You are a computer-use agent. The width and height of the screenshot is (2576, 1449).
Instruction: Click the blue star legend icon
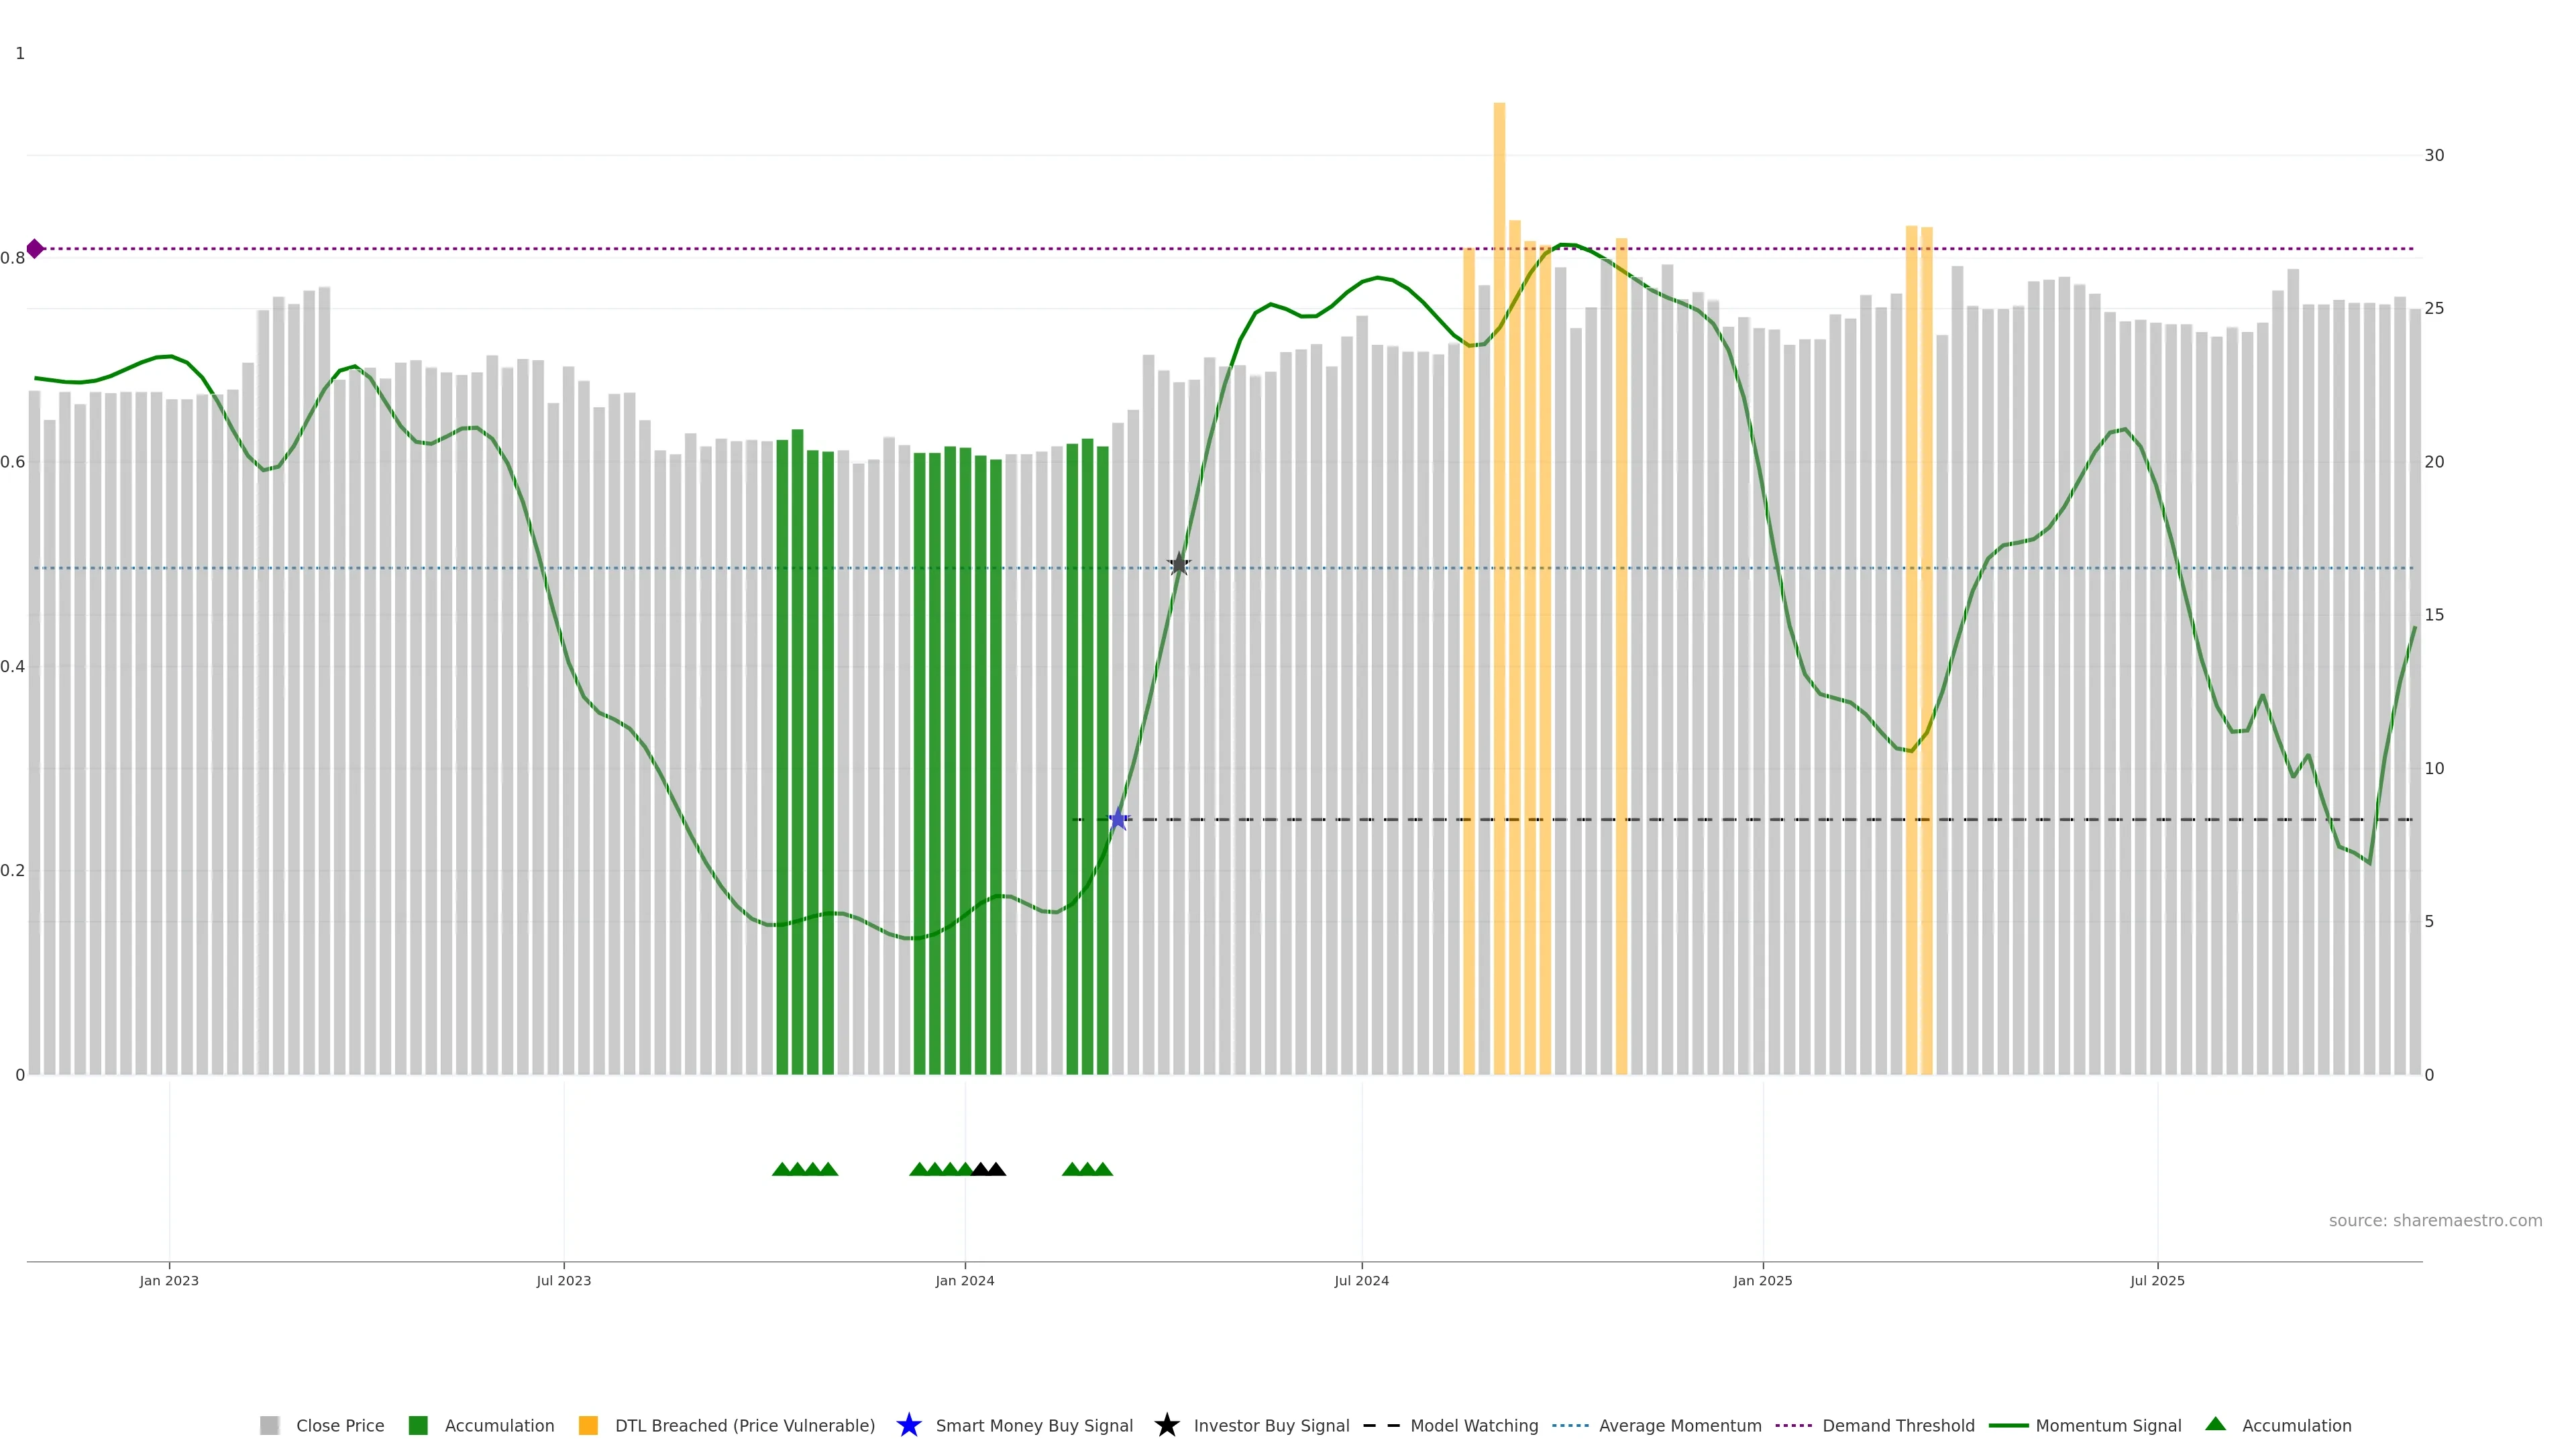click(x=908, y=1425)
